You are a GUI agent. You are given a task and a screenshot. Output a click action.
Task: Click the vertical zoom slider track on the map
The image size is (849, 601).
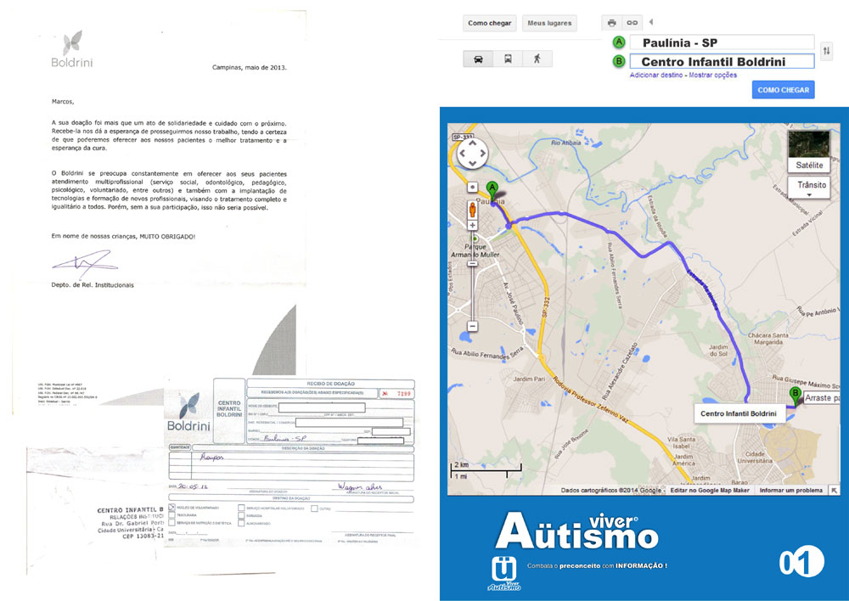pos(472,289)
